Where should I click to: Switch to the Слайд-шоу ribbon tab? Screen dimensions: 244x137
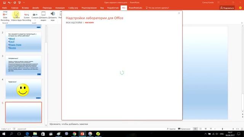(x=73, y=8)
